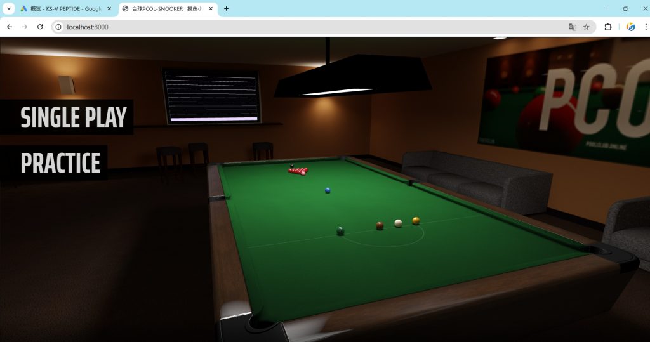Open the PRACTICE mode
650x342 pixels.
[x=54, y=162]
